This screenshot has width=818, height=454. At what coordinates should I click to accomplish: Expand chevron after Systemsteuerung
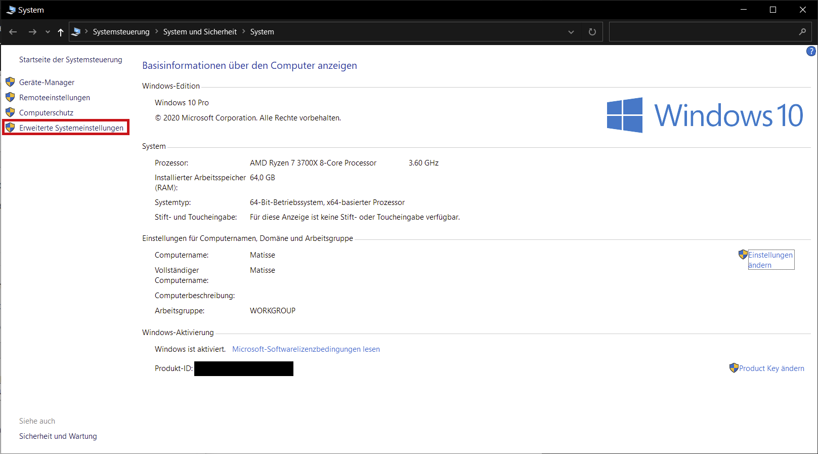(156, 31)
